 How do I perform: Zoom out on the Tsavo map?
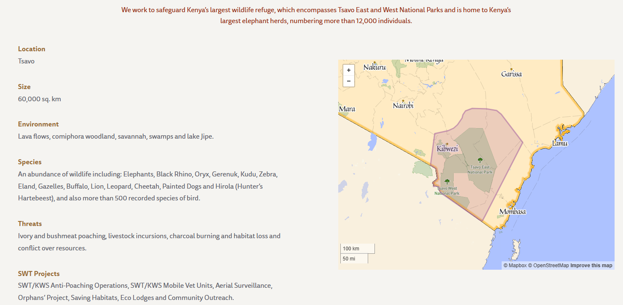[349, 81]
